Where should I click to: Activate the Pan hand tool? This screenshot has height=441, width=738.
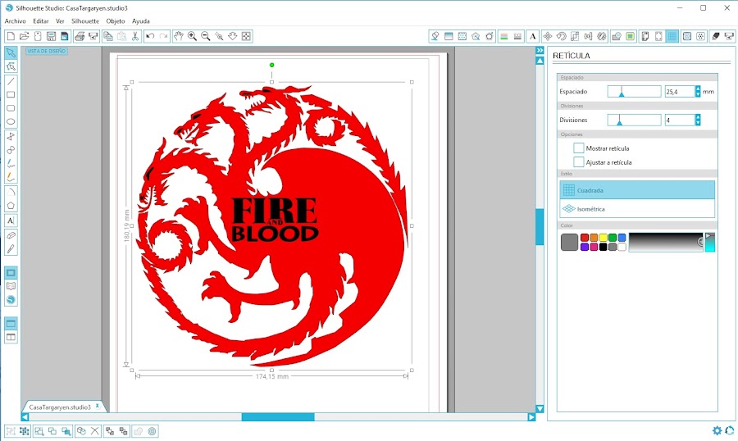(179, 36)
